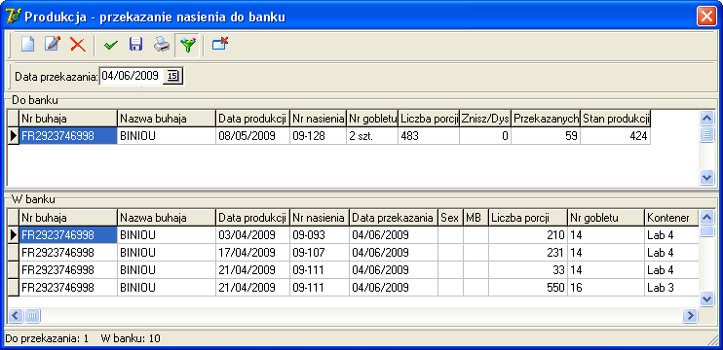
Task: Click the 550 portions cell
Action: coord(528,288)
